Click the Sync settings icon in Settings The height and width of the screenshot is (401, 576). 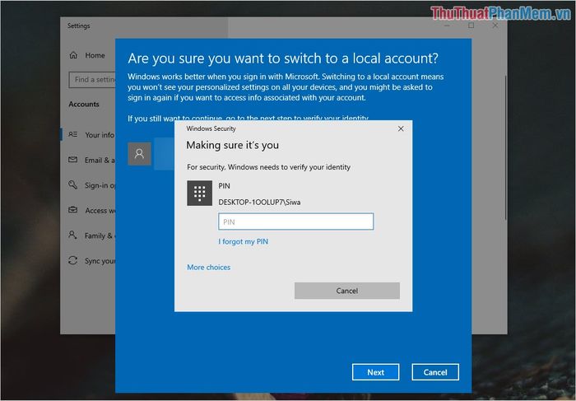[73, 260]
